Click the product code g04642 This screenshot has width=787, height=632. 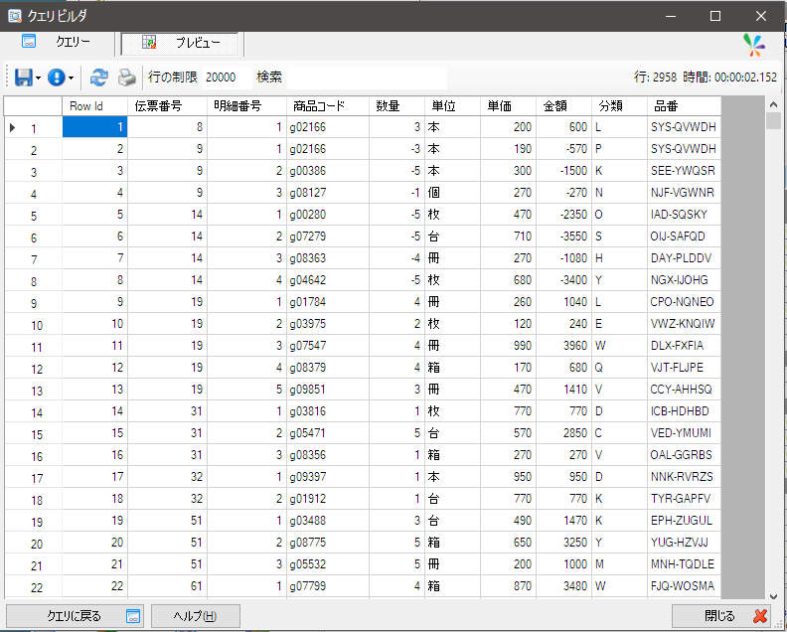328,280
